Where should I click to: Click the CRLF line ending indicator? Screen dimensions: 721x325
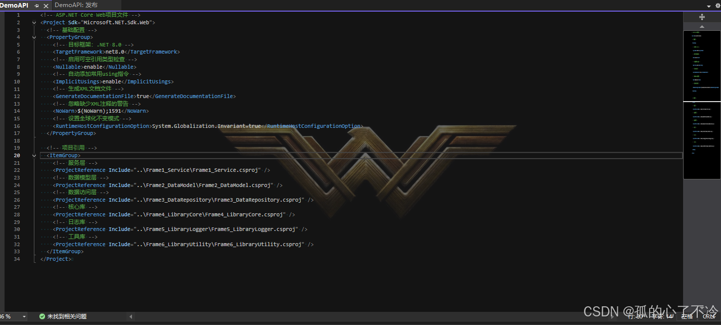click(709, 316)
